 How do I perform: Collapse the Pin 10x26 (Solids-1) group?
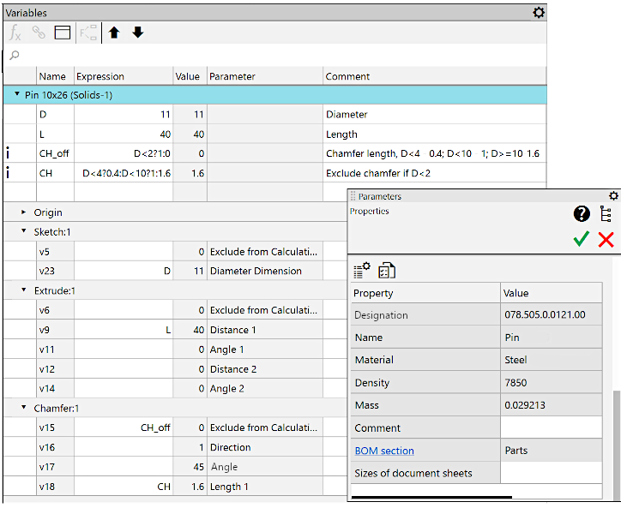click(x=17, y=95)
